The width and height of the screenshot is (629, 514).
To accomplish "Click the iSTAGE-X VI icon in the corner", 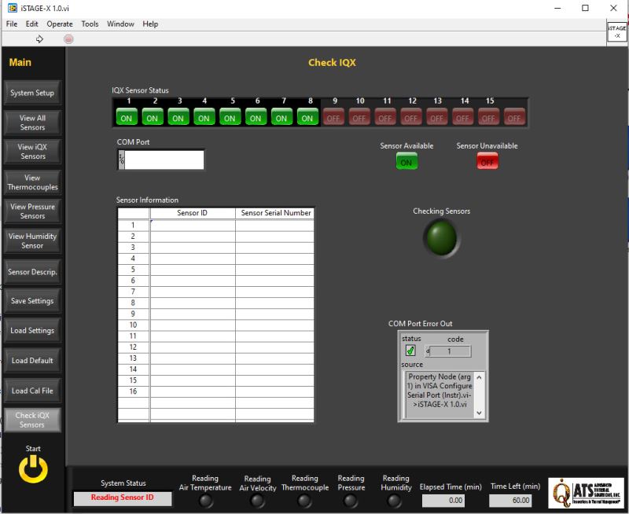I will [x=617, y=31].
